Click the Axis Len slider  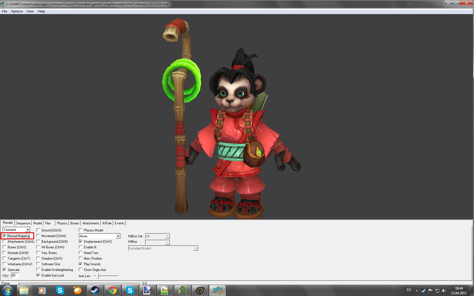(106, 276)
